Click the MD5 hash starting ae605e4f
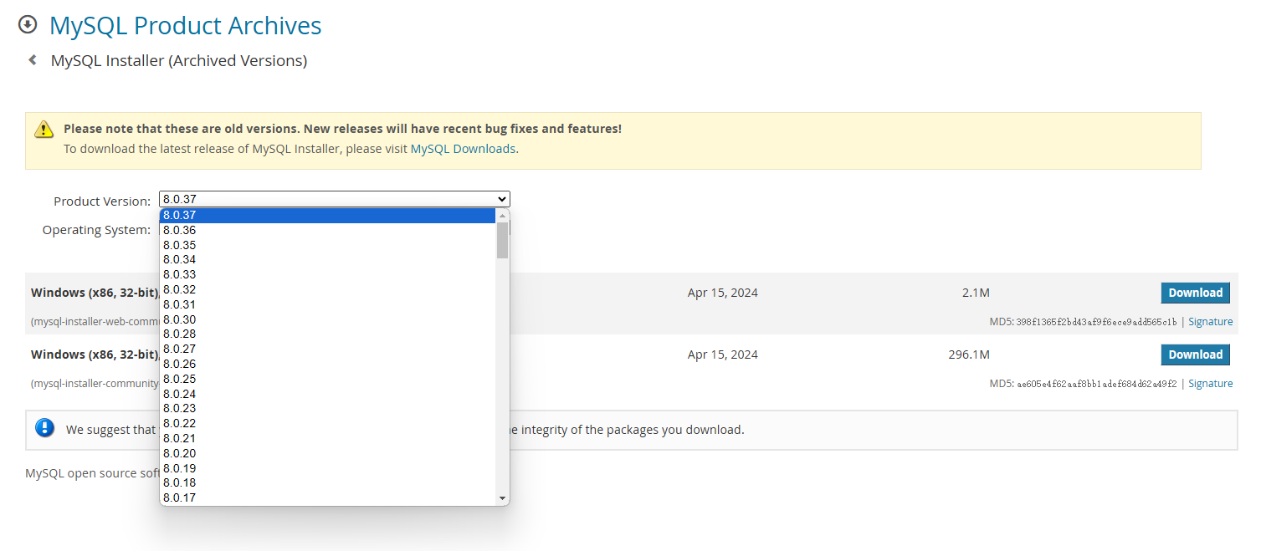Screen dimensions: 1261x551 pyautogui.click(x=1096, y=384)
